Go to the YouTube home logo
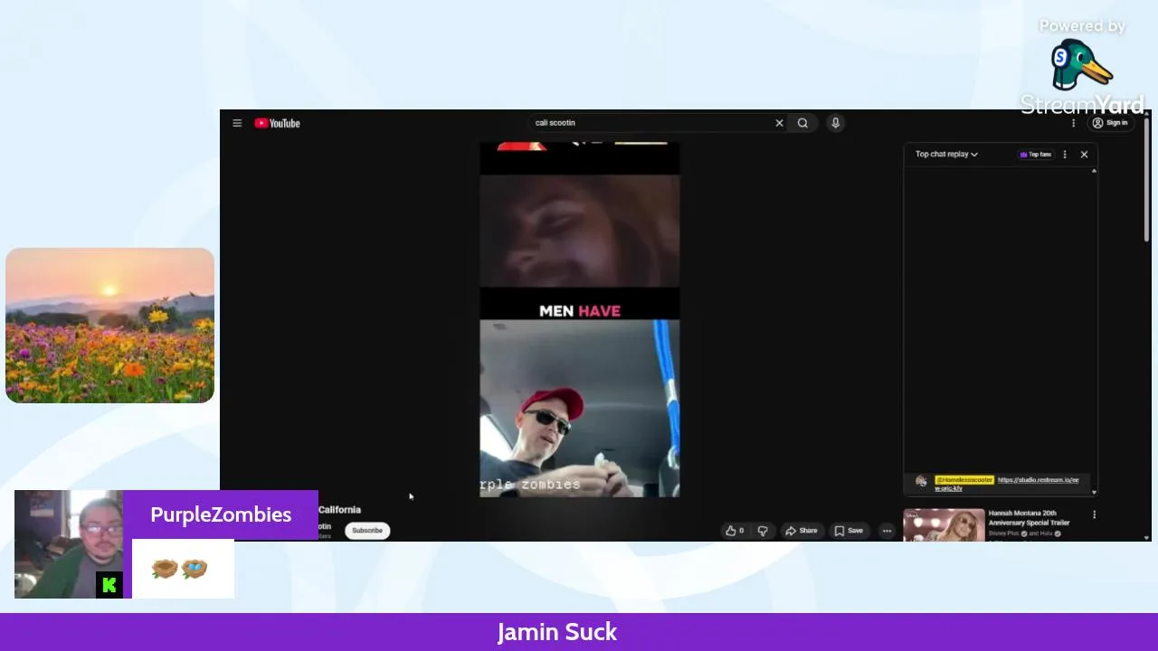The height and width of the screenshot is (651, 1158). click(x=277, y=123)
